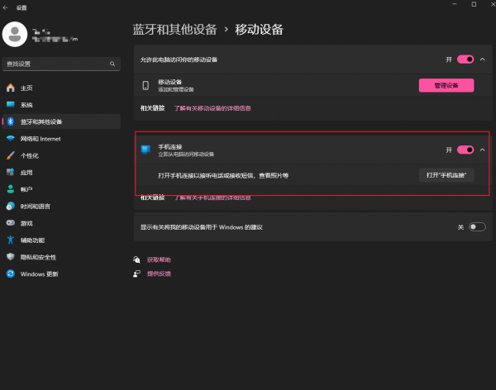Click the Get help (获取帮助) icon
496x390 pixels.
pyautogui.click(x=136, y=259)
